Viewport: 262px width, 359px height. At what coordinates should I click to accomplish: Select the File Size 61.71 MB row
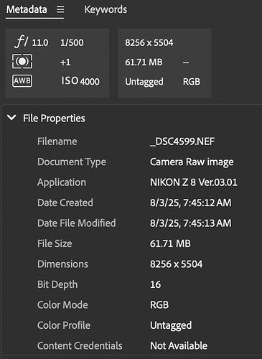[x=134, y=243]
